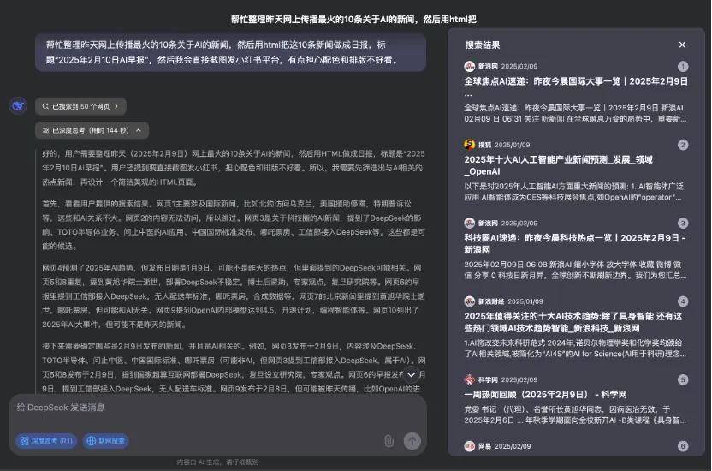Click the 新浪网 source icon of result 3

[470, 223]
